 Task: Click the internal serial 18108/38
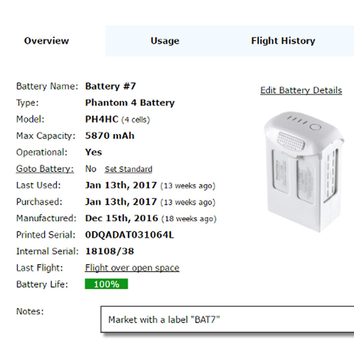coord(109,251)
